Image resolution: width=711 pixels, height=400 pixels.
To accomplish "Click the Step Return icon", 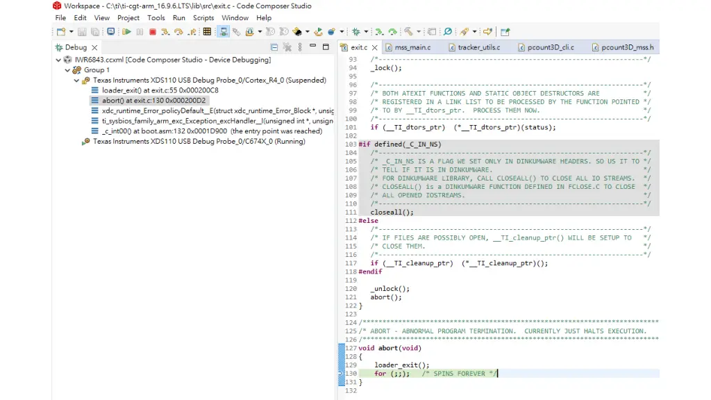I will tap(192, 32).
